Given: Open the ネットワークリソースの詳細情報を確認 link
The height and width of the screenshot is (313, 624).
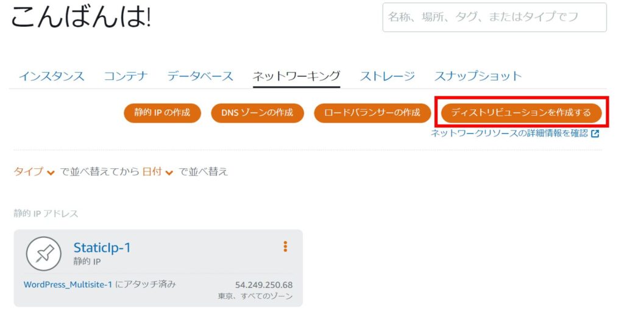Looking at the screenshot, I should point(509,134).
